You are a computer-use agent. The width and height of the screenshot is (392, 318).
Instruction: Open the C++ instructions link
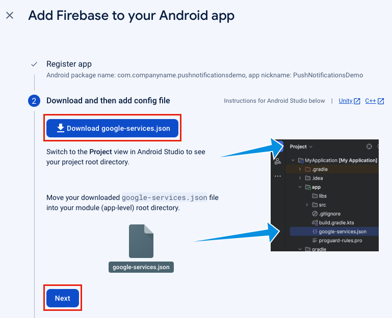pos(371,101)
